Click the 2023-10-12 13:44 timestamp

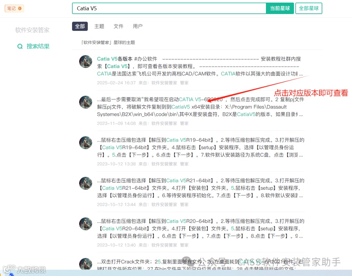[x=116, y=205]
